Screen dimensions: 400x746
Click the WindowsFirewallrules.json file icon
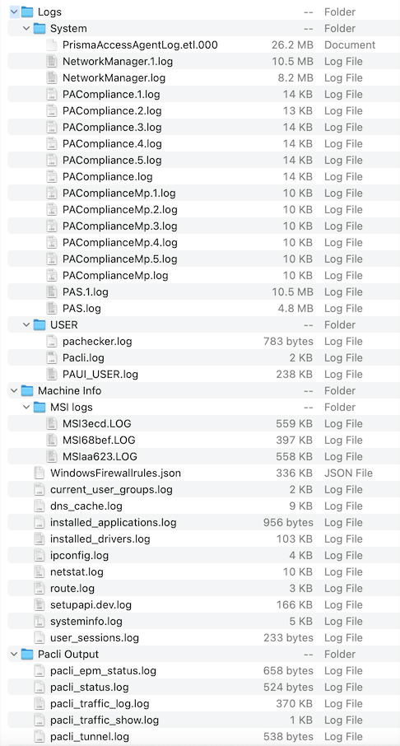pos(39,473)
